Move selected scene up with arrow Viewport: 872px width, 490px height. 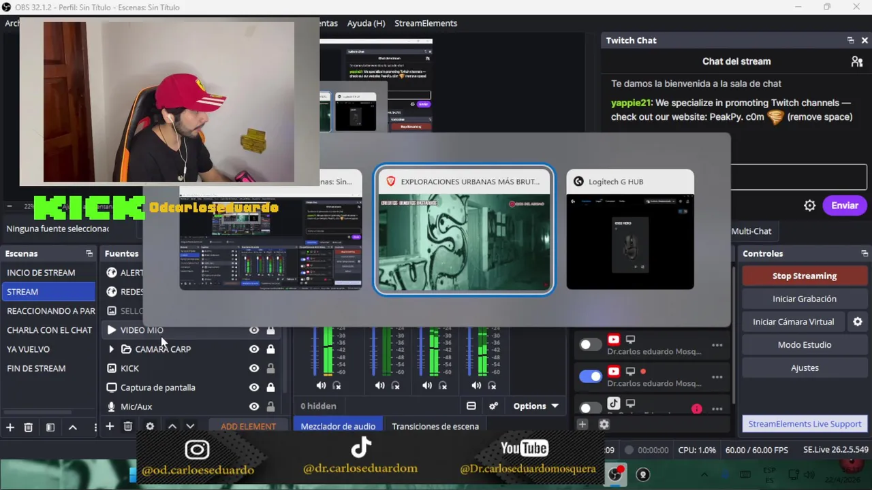[73, 427]
